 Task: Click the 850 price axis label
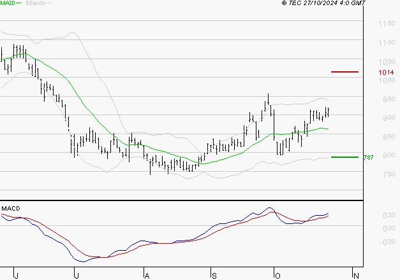389,137
